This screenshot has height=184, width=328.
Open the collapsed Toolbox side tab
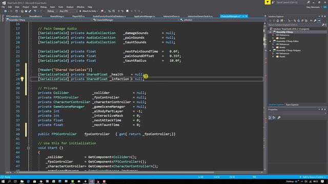(3, 18)
